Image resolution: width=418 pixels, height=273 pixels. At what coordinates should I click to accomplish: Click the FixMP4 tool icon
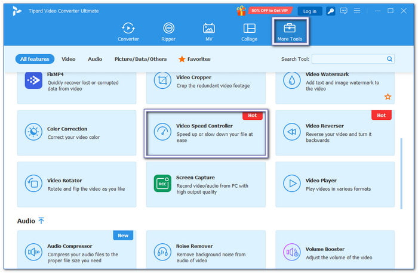33,80
